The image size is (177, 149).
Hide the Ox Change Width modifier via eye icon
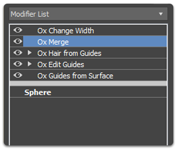18,30
